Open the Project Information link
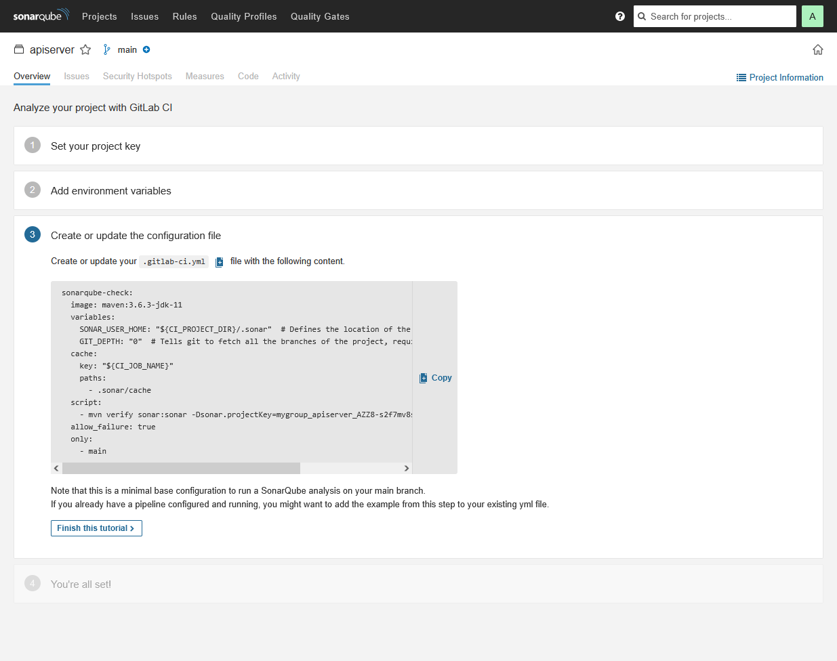 click(x=780, y=78)
